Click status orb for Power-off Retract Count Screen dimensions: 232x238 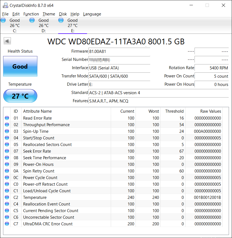pyautogui.click(x=7, y=184)
